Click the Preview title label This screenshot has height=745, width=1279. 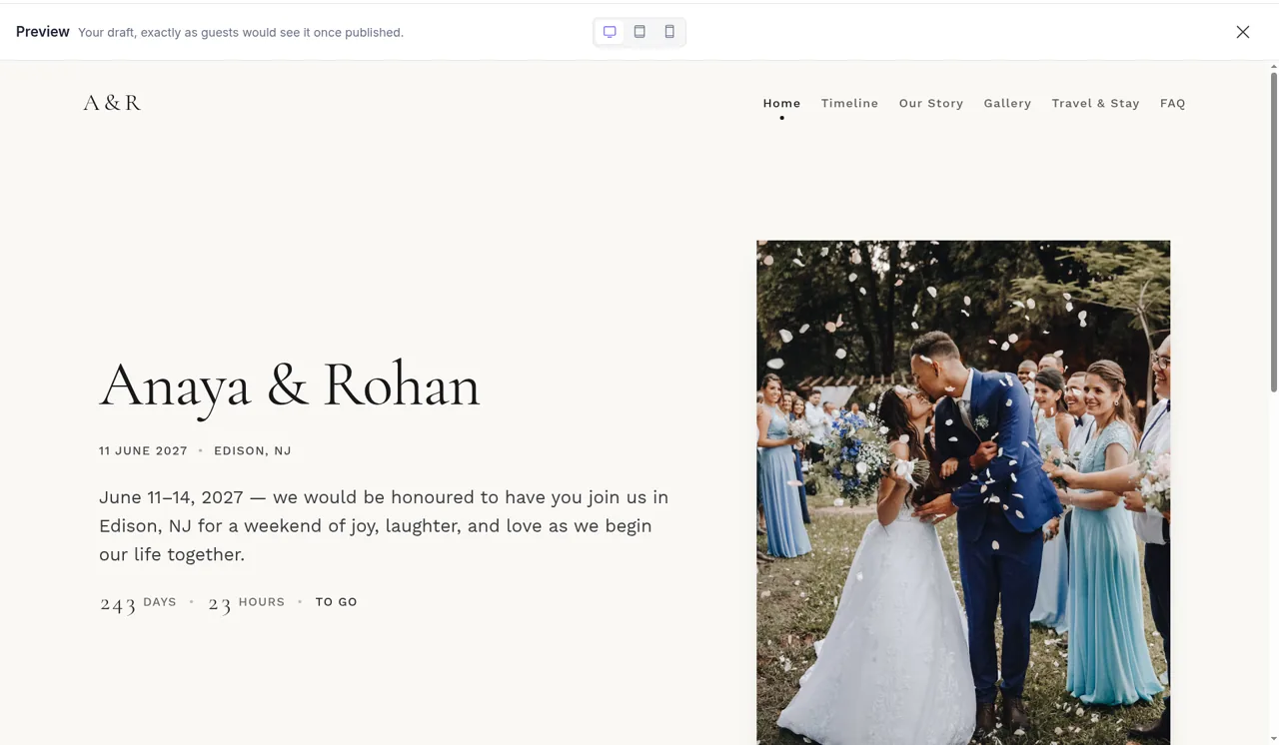(x=43, y=32)
